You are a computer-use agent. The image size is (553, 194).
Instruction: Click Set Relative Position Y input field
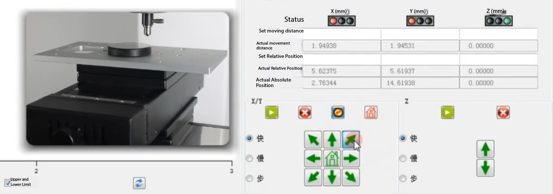coord(420,59)
